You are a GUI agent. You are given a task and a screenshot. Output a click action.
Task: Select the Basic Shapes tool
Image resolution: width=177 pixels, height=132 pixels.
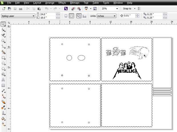pos(3,74)
